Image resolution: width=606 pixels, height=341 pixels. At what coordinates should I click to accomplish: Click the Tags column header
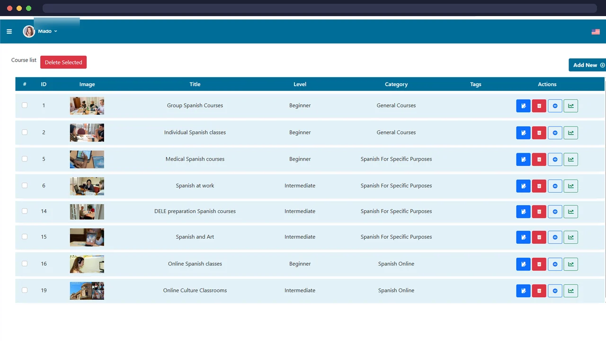pos(476,84)
